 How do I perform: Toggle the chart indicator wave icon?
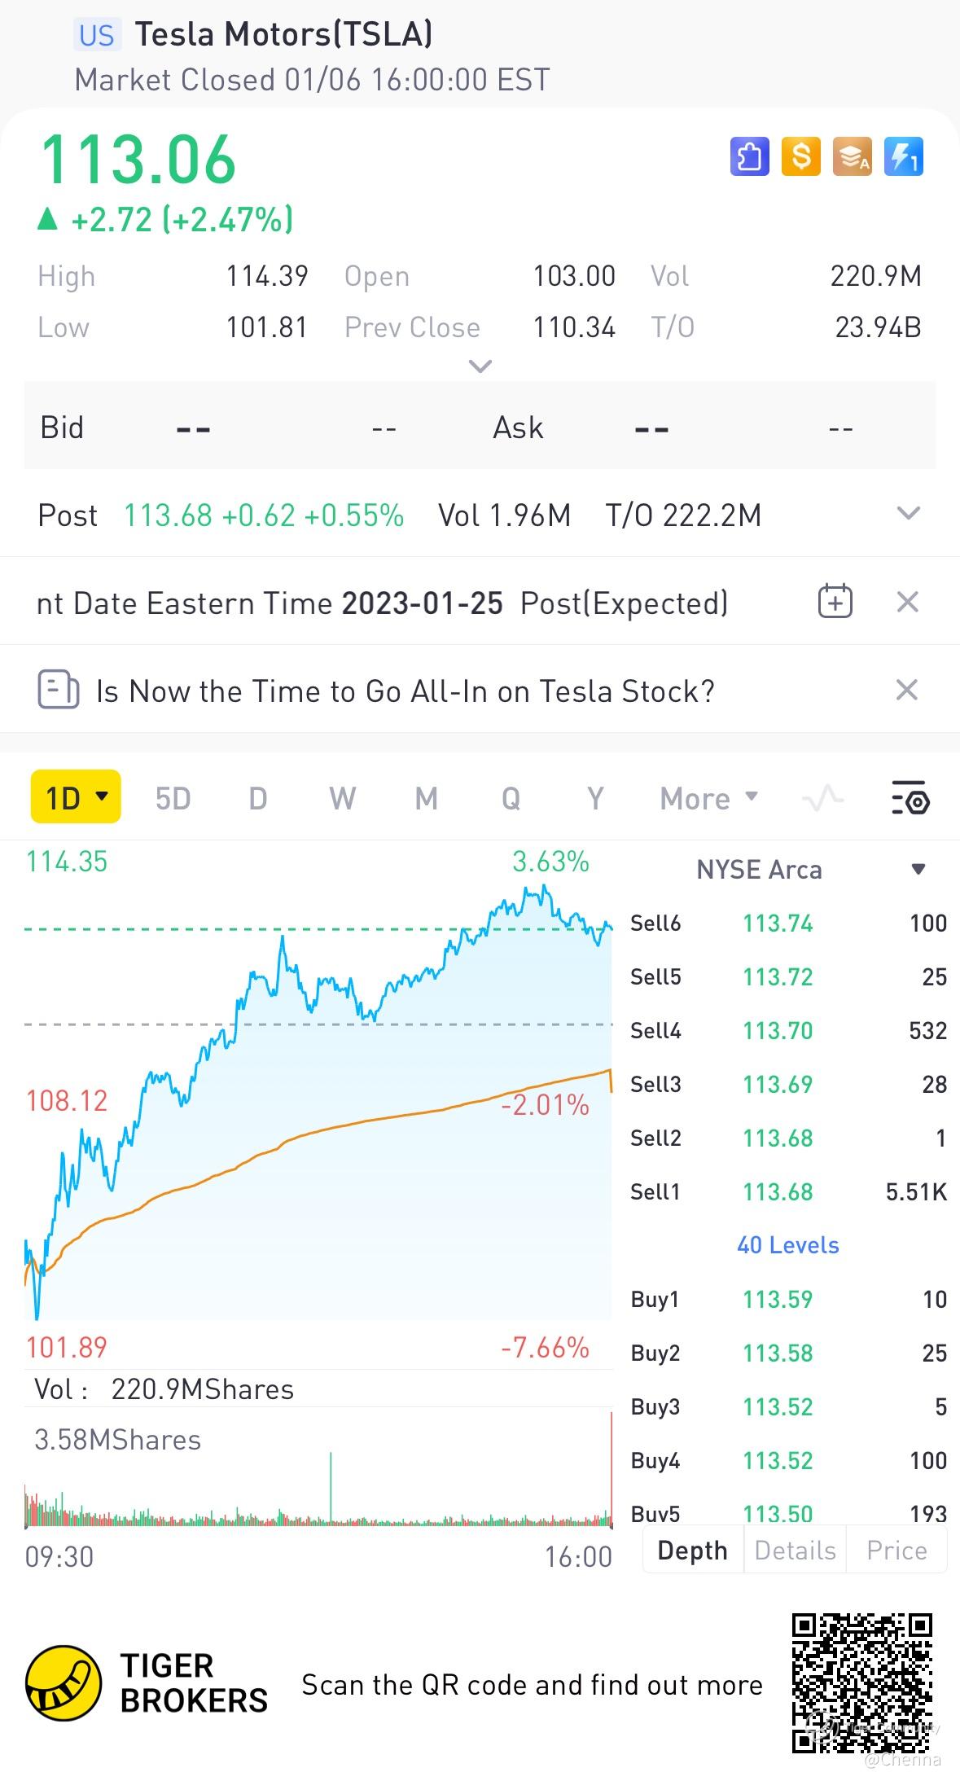tap(822, 798)
